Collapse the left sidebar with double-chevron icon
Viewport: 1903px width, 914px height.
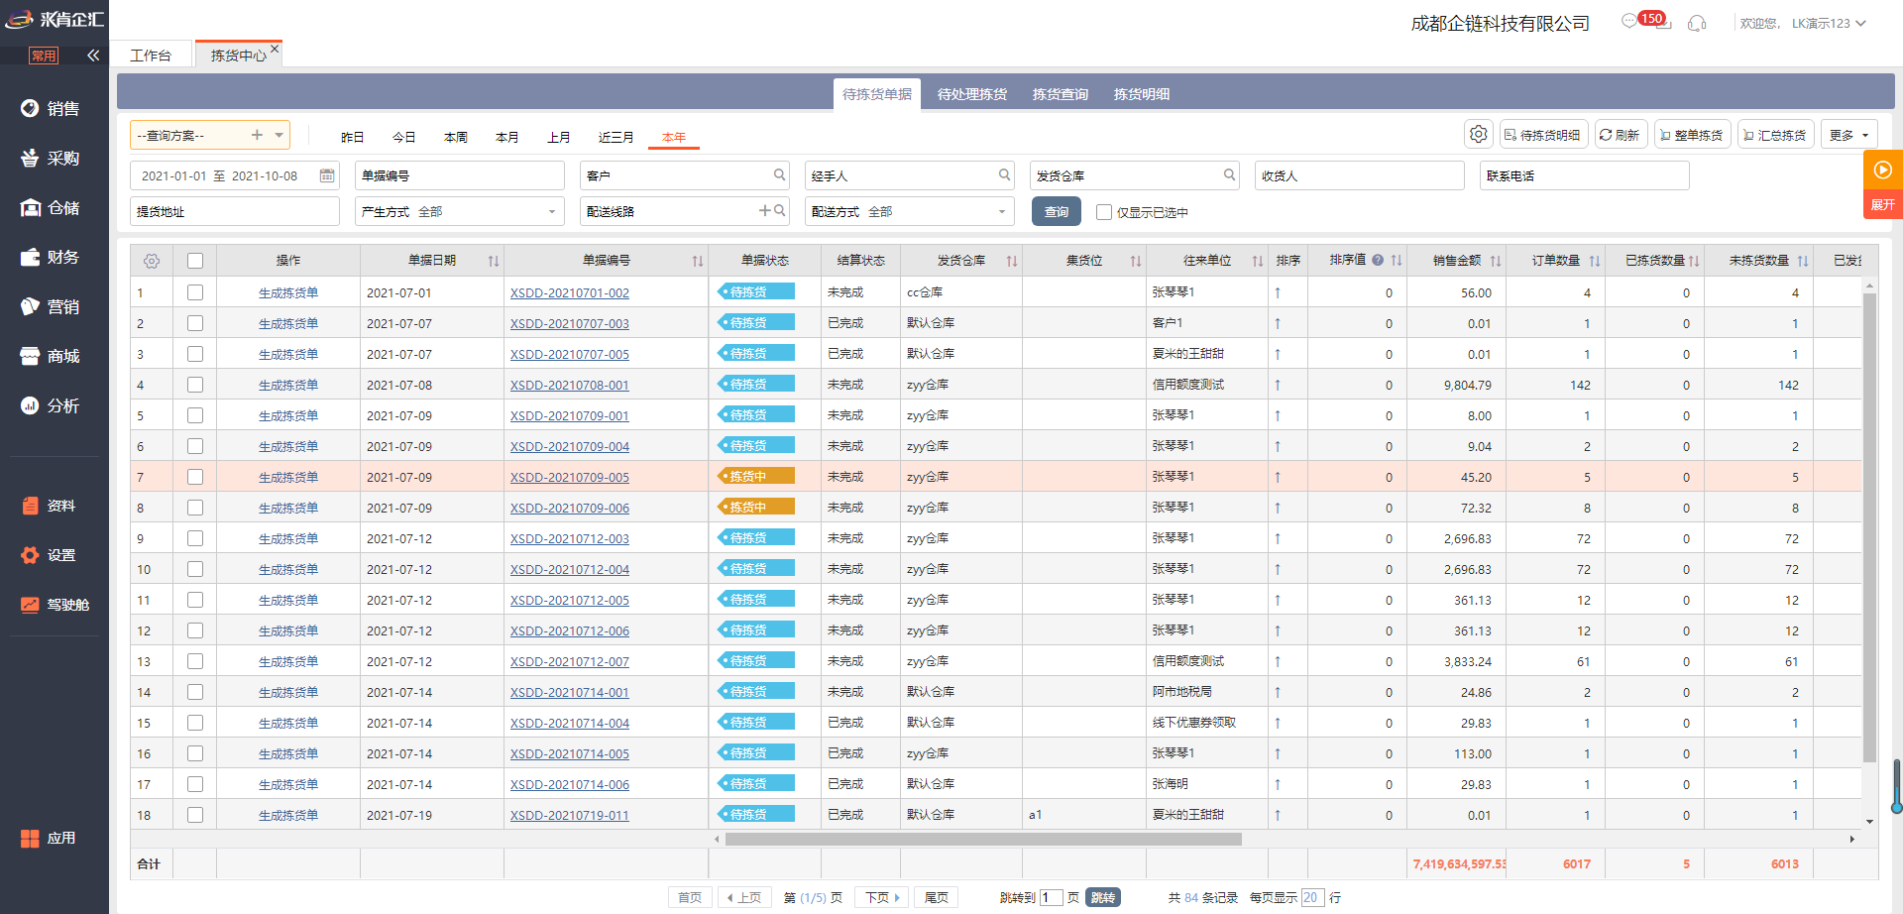pyautogui.click(x=93, y=56)
